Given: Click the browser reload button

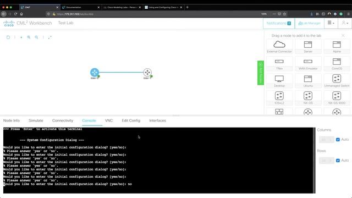Looking at the screenshot, I should [15, 14].
